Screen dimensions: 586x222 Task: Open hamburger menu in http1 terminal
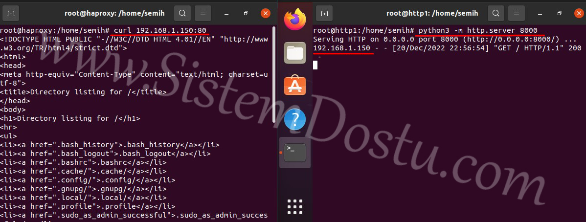[x=517, y=13]
